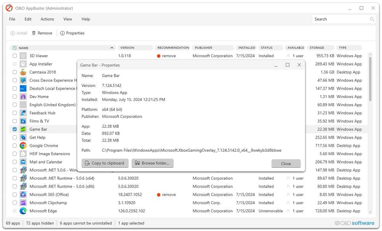The image size is (382, 231).
Task: Click the Microsoft .NET Runtime x64 icon
Action: (x=23, y=178)
